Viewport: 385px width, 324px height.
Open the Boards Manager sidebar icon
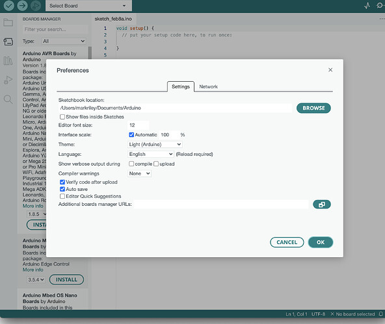(x=8, y=42)
